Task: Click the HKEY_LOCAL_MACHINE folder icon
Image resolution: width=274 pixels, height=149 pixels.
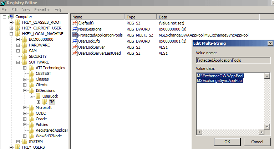Action: (x=17, y=34)
